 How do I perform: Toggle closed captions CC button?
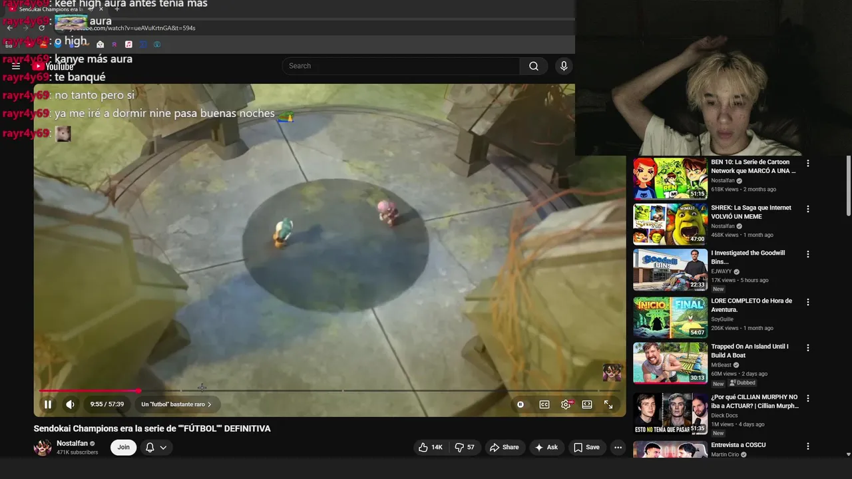click(x=544, y=404)
